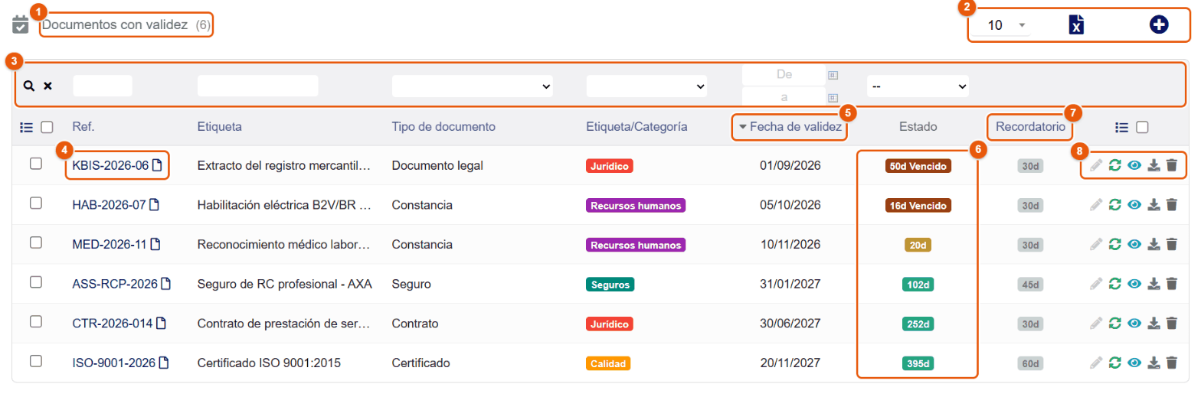Open the Tipo de documento filter dropdown

click(472, 86)
